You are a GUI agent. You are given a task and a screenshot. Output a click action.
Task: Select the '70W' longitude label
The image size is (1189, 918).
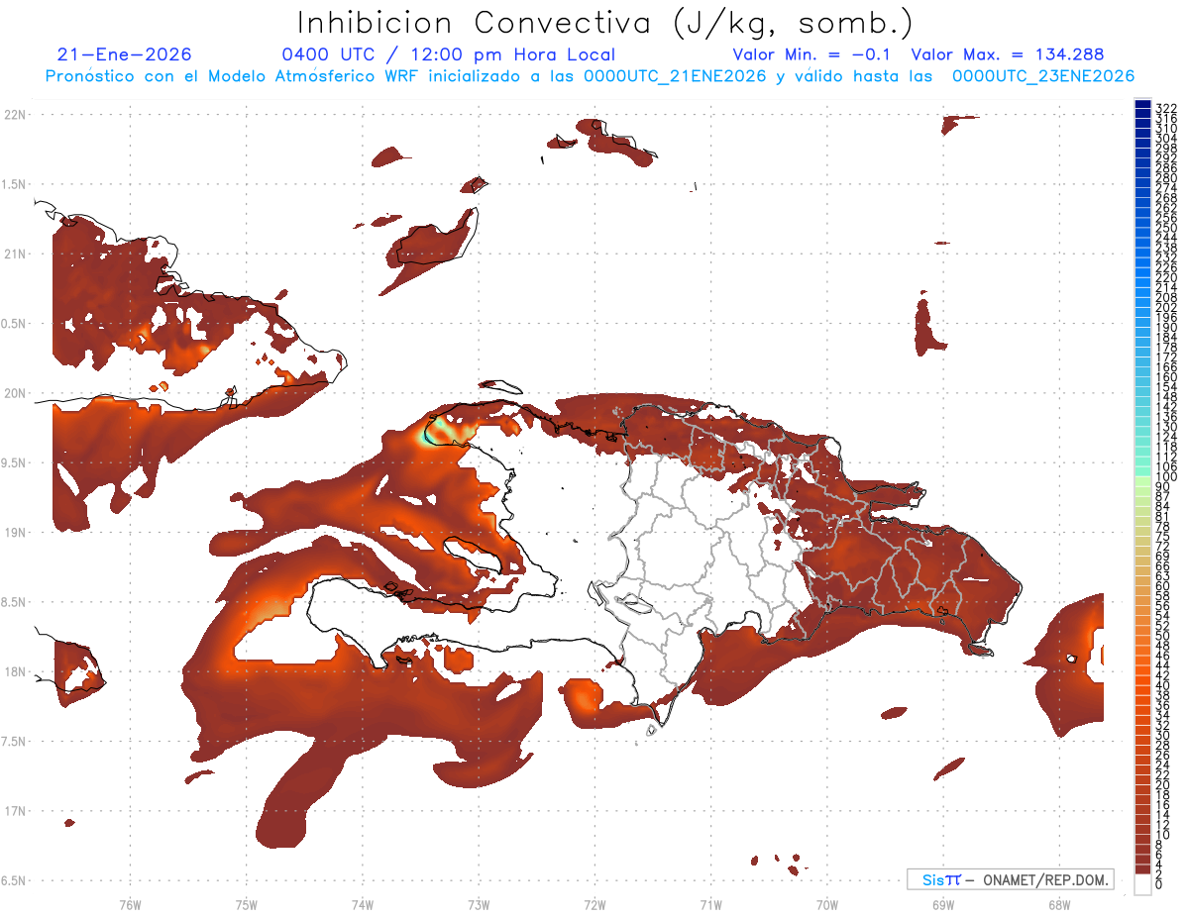pos(826,904)
